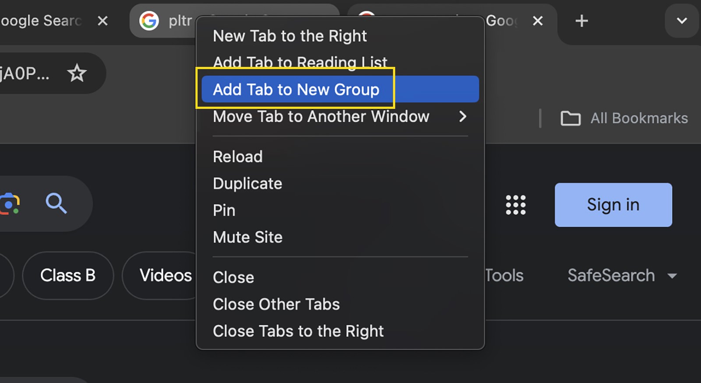The width and height of the screenshot is (701, 383).
Task: Select Add Tab to New Group
Action: pos(340,89)
